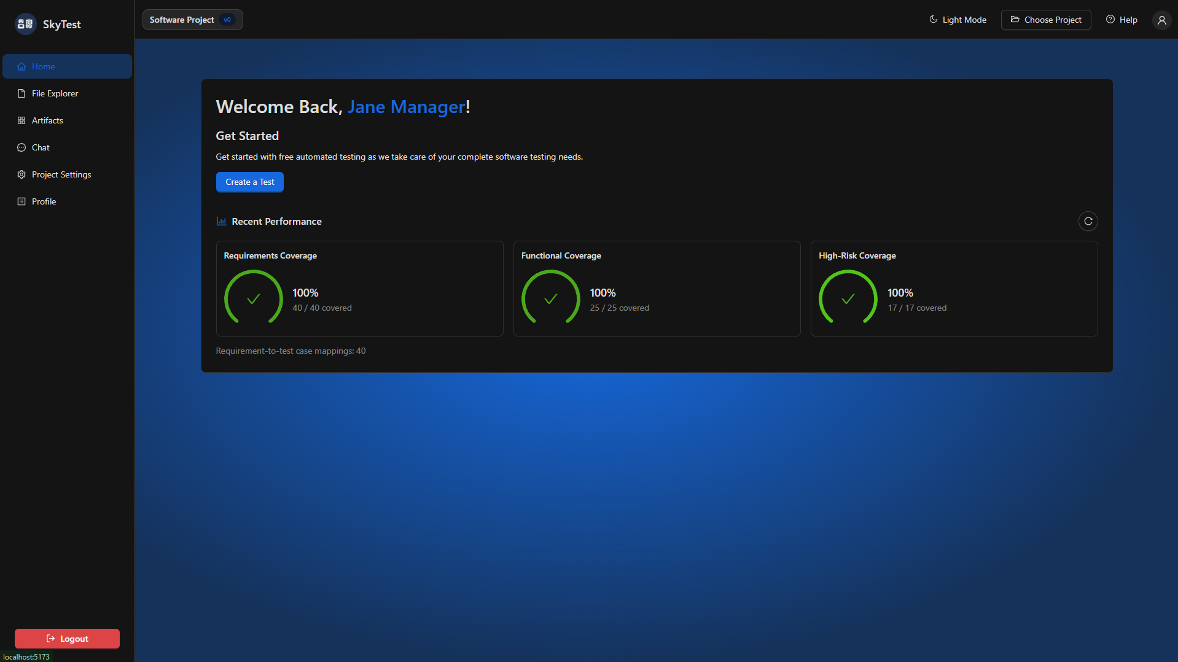The height and width of the screenshot is (662, 1178).
Task: Go to the Profile page
Action: [44, 201]
